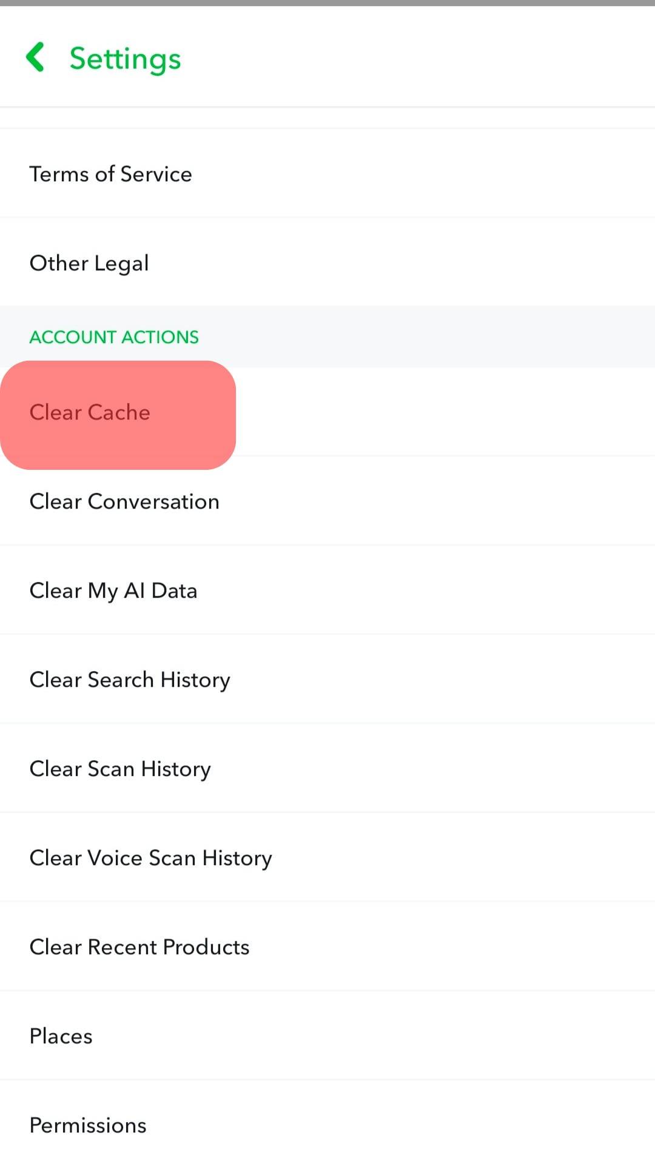Choose Clear Conversation

[124, 502]
